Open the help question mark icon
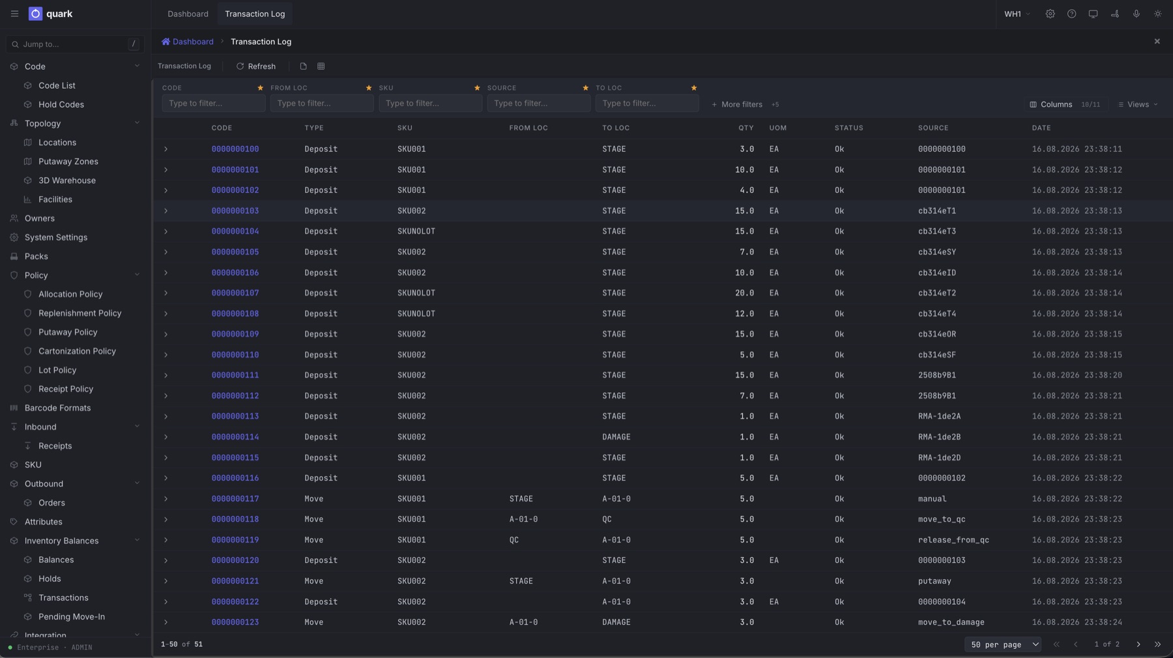Image resolution: width=1173 pixels, height=658 pixels. (1071, 14)
